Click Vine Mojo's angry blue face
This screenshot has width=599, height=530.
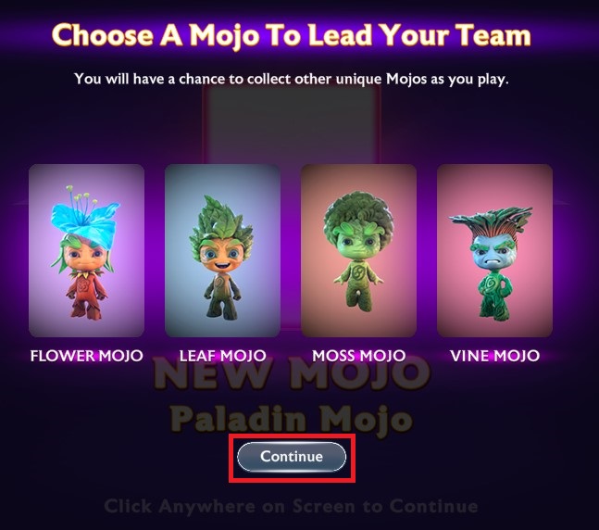493,253
